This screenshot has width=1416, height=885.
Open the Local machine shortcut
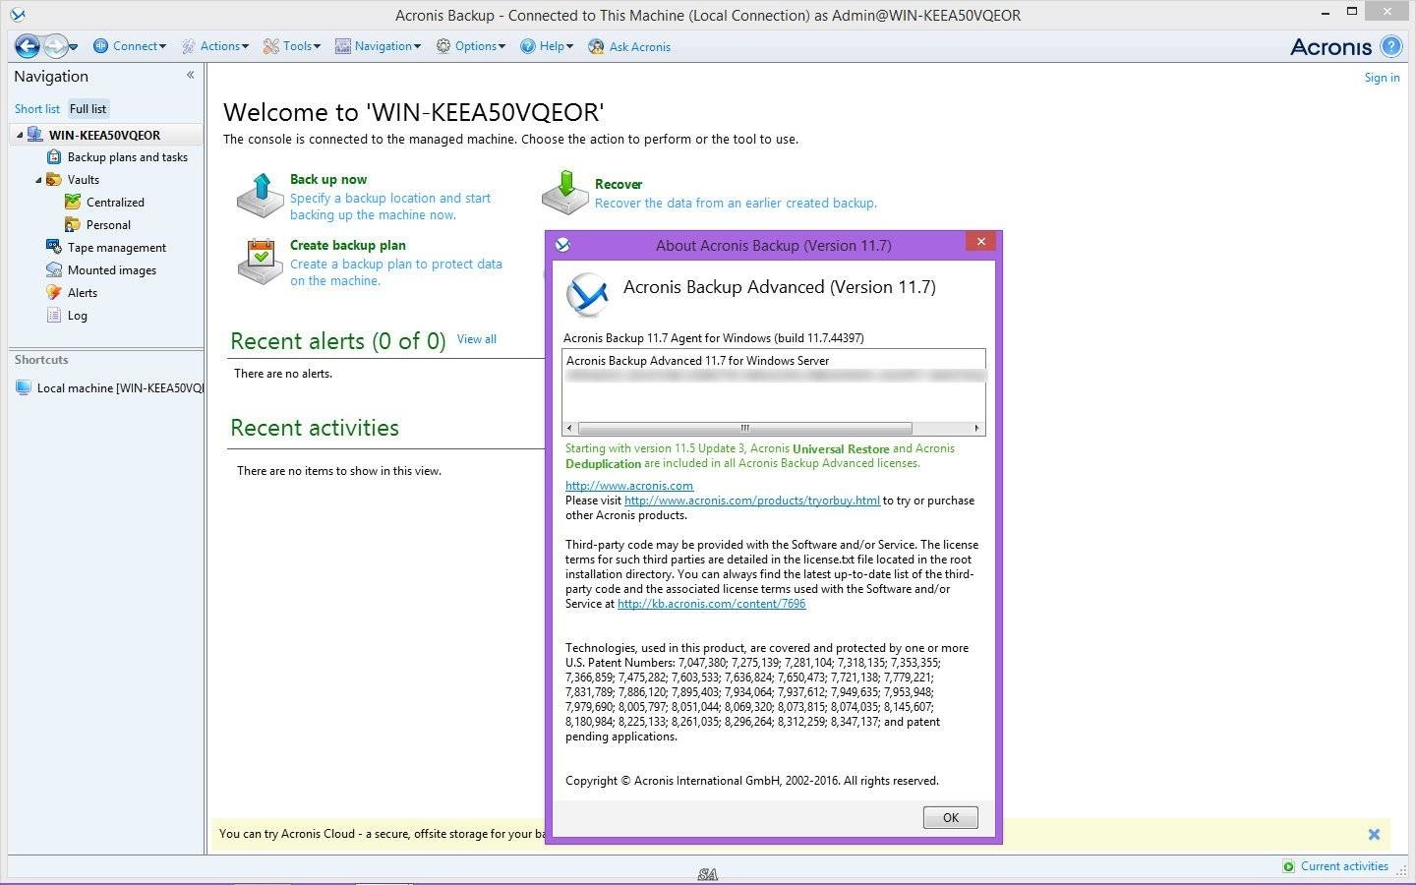[109, 388]
